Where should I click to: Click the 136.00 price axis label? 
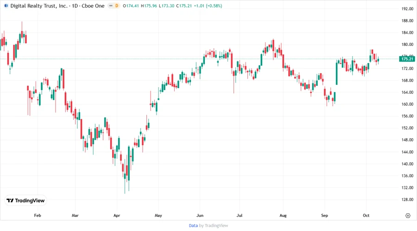point(407,176)
